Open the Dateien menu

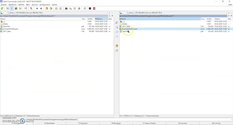click(x=4, y=4)
